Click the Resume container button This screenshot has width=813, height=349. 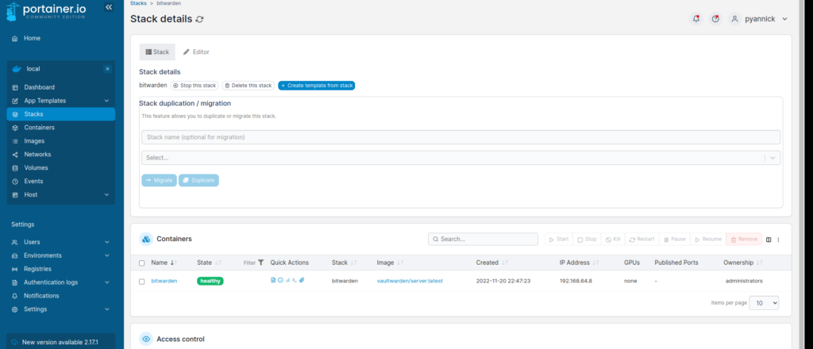click(x=708, y=240)
